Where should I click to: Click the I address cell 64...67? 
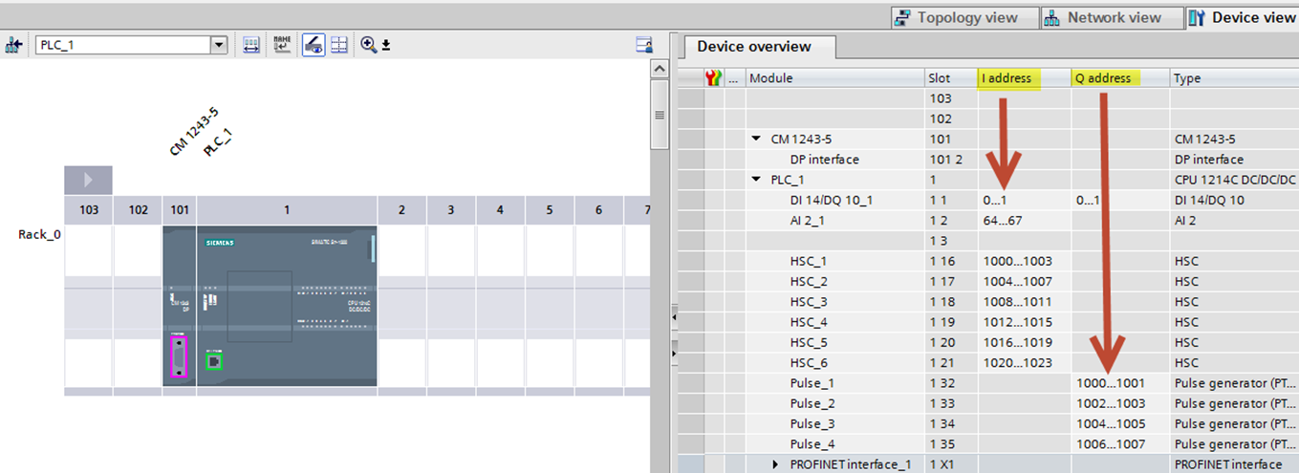(1024, 221)
